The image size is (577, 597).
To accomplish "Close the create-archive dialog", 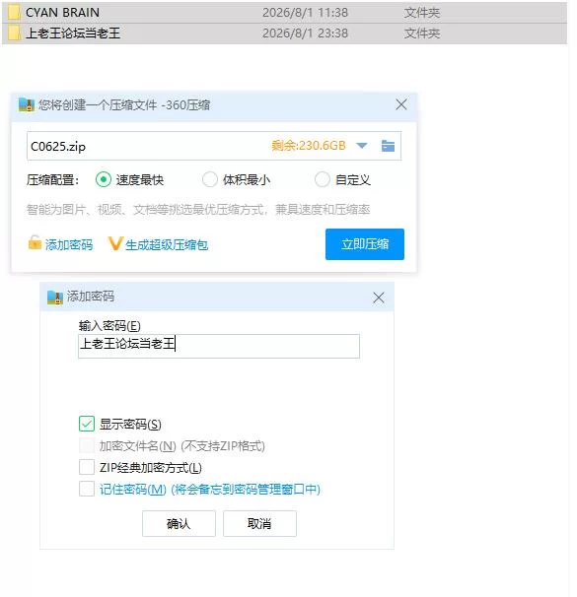I will coord(401,104).
